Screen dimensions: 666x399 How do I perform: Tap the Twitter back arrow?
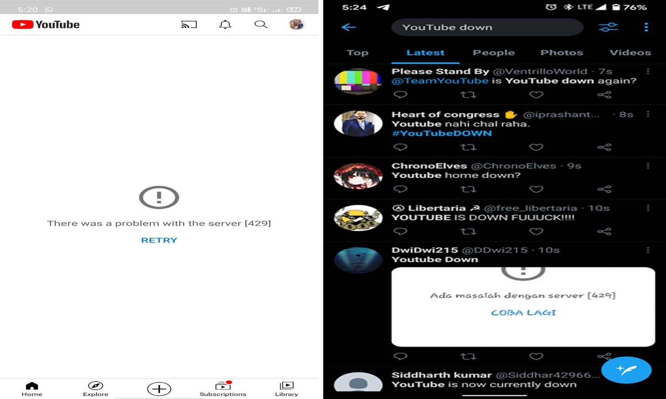tap(349, 27)
